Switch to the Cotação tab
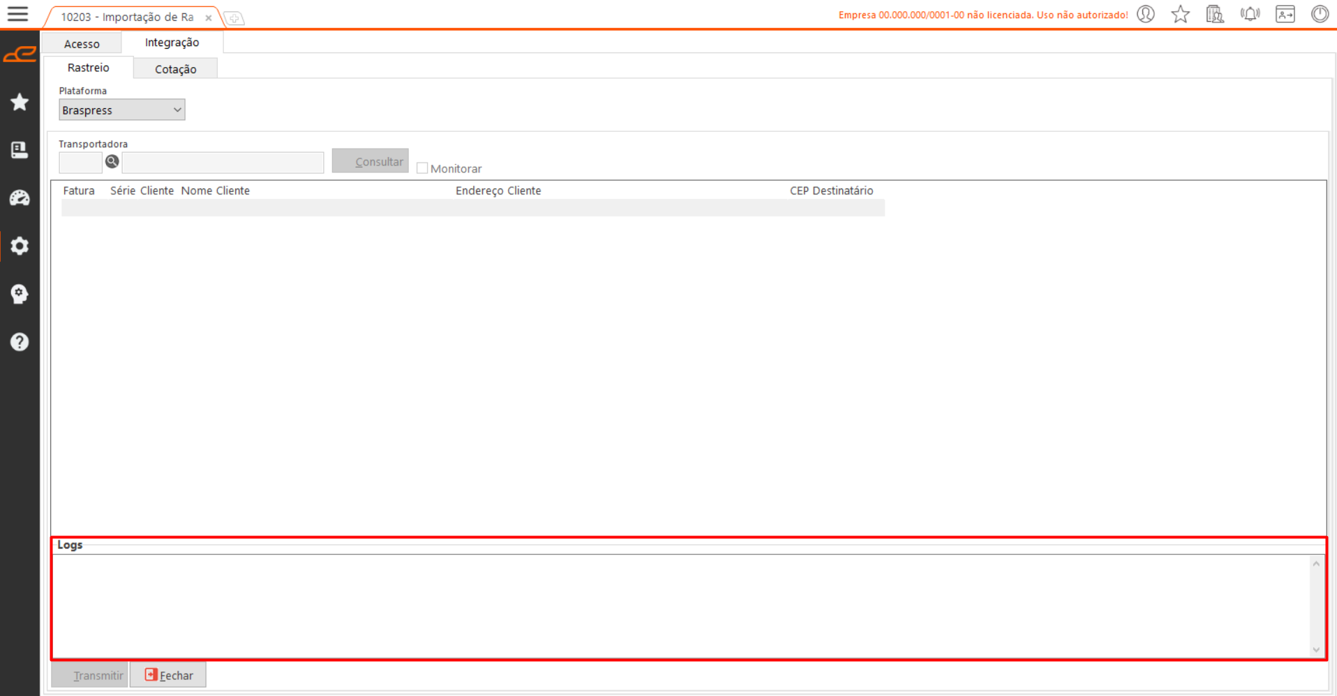The image size is (1337, 696). (x=175, y=69)
